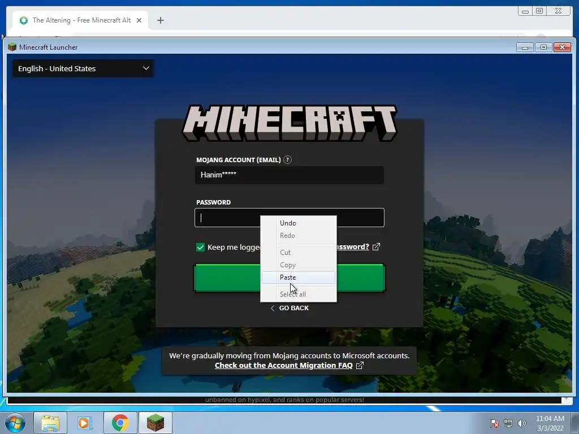Switch to The Altening browser tab
The image size is (579, 434).
pyautogui.click(x=81, y=20)
